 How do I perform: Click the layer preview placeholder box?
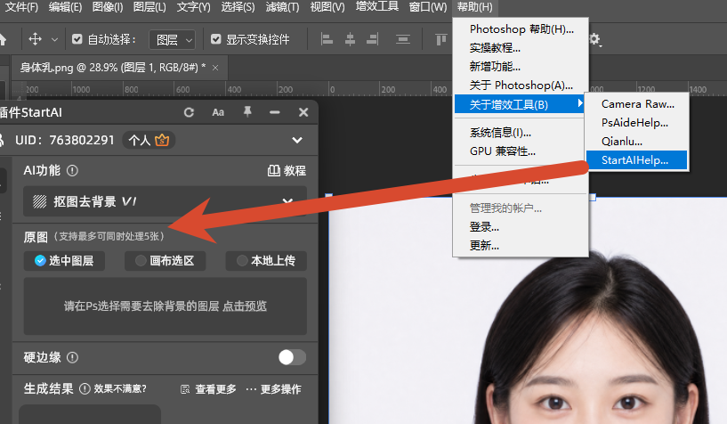165,306
